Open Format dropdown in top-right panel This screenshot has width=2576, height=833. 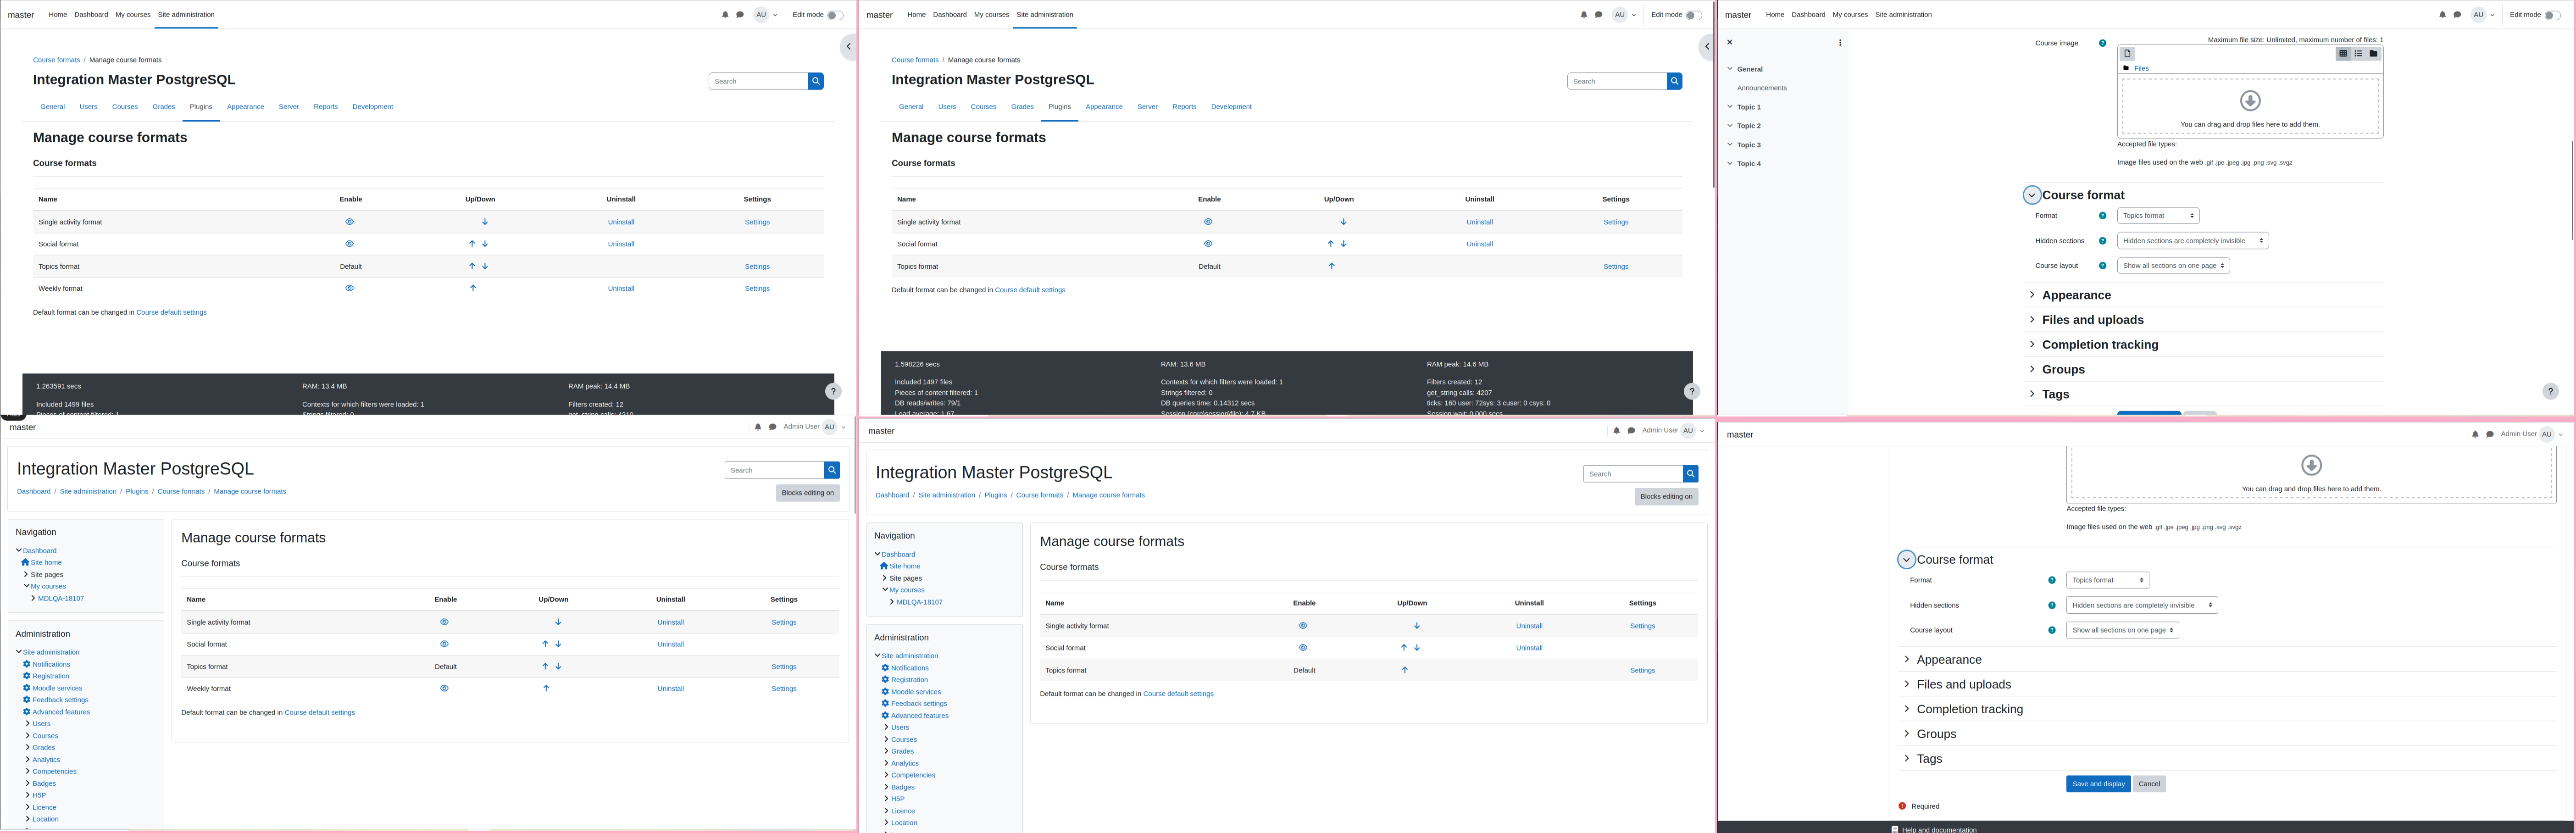click(x=2158, y=216)
